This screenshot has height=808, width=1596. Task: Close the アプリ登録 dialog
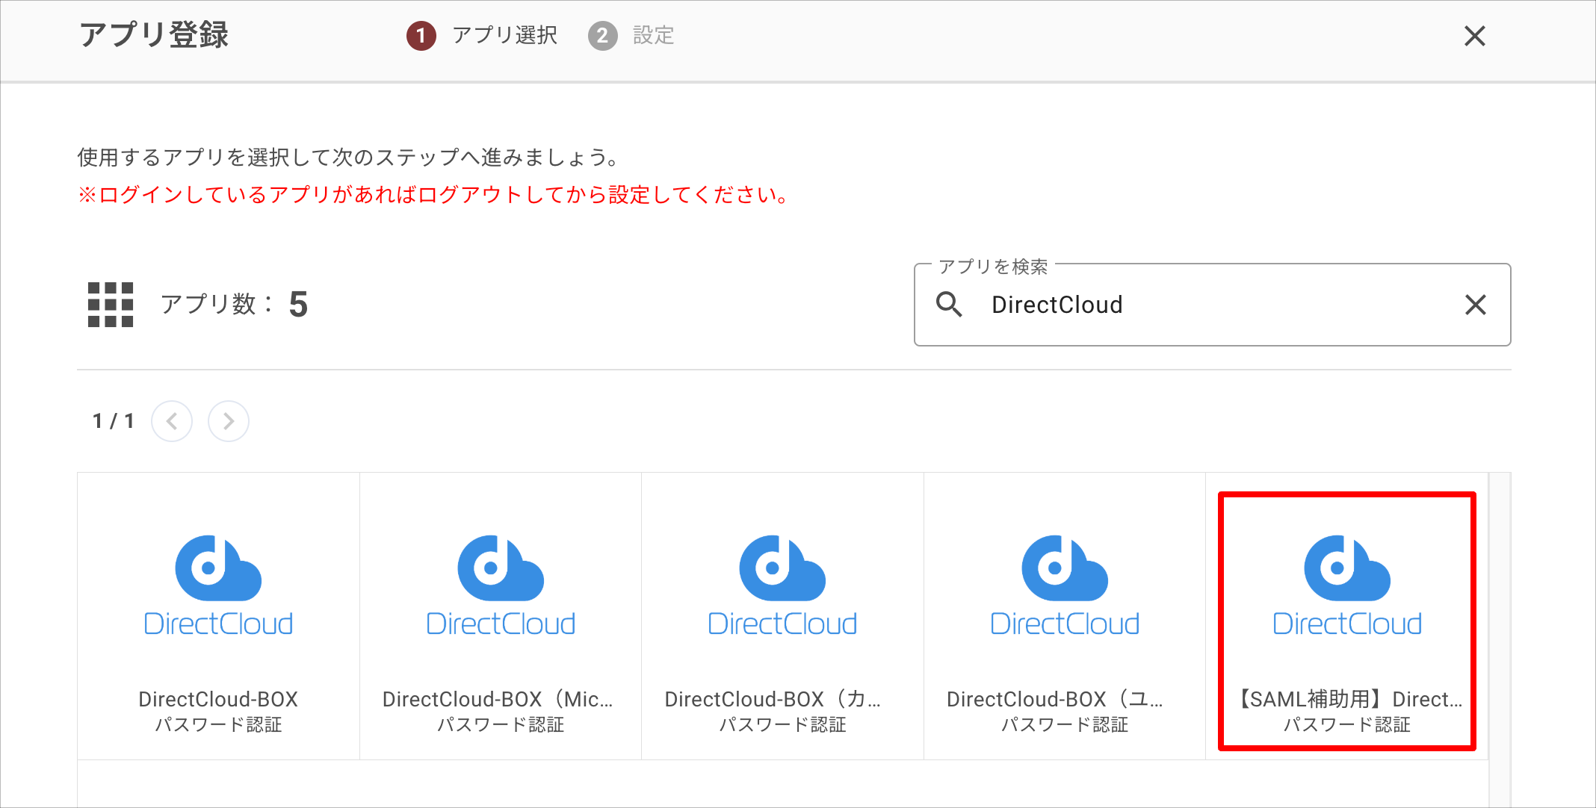[x=1474, y=36]
